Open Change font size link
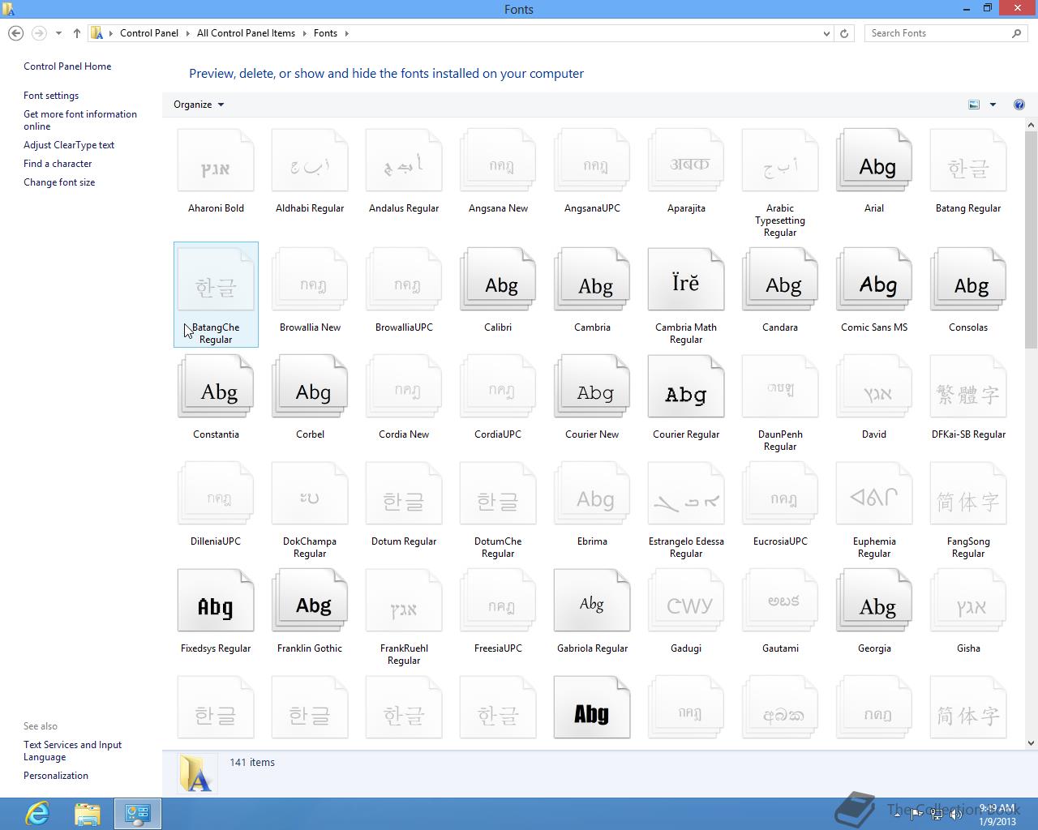This screenshot has height=830, width=1038. click(x=59, y=182)
